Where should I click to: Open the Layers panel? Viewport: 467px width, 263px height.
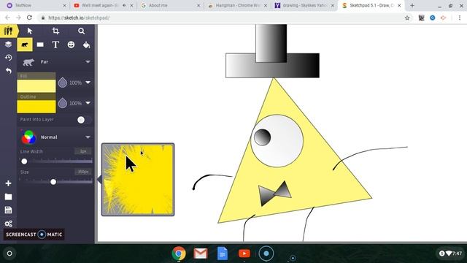coord(8,45)
